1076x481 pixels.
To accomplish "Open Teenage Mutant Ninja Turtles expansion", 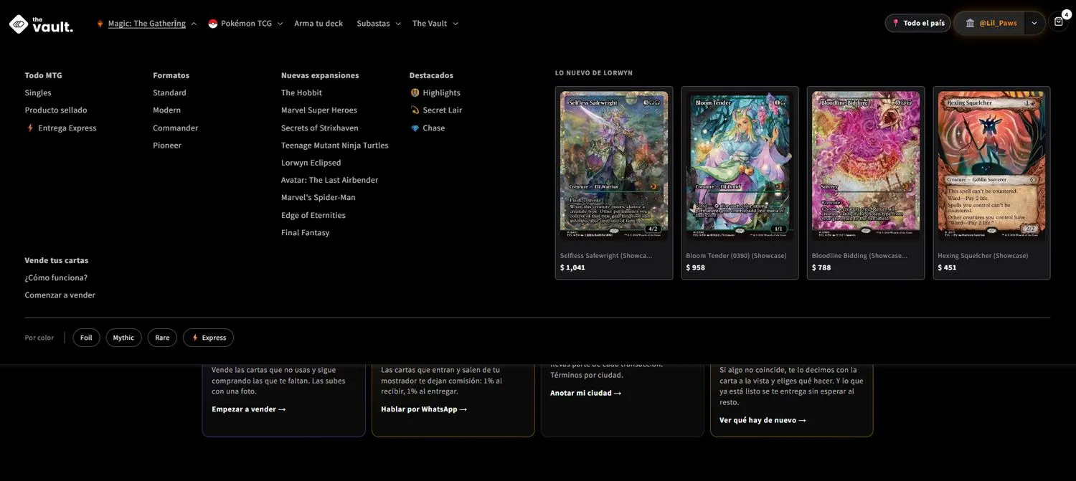I will pyautogui.click(x=335, y=146).
